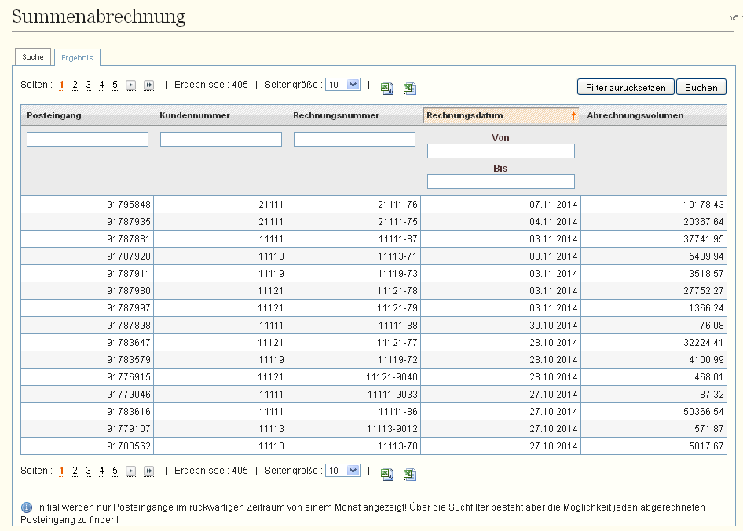
Task: Focus the Rechnungsnummer filter field
Action: tap(354, 139)
